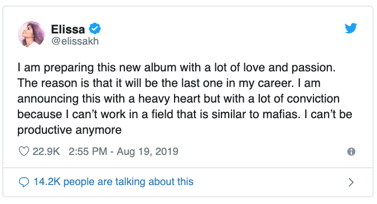The width and height of the screenshot is (377, 204).
Task: Click the Twitter bird logo
Action: click(351, 28)
